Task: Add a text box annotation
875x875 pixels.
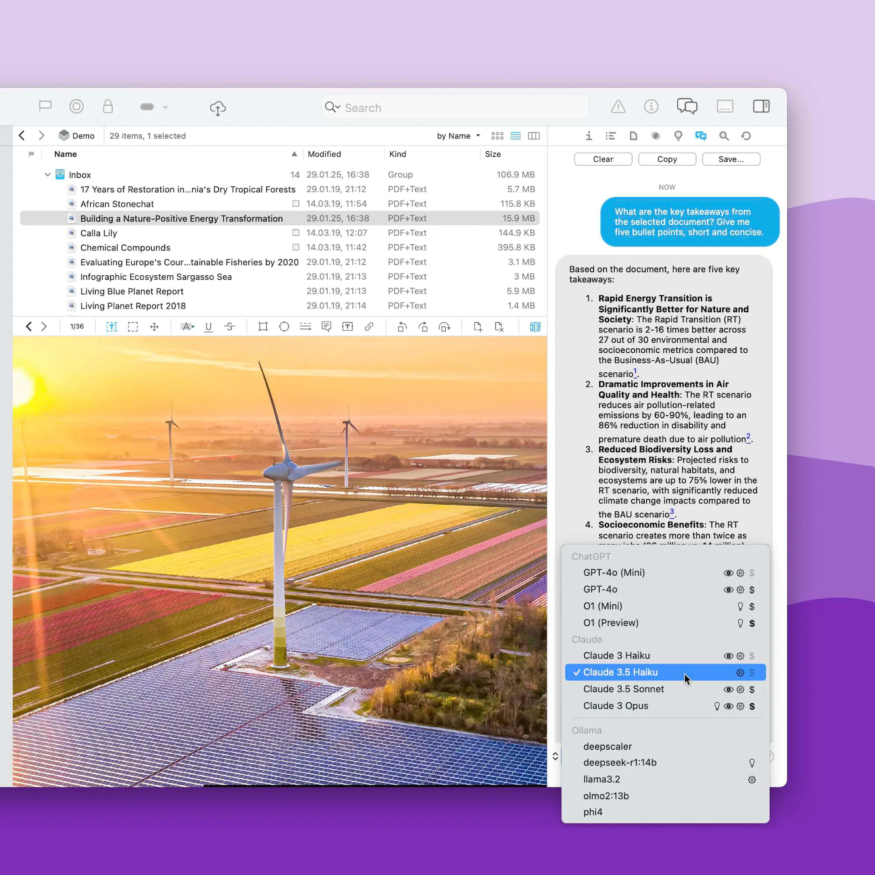Action: [348, 327]
